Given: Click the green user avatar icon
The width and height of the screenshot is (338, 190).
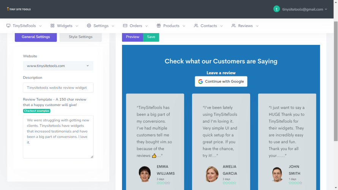Looking at the screenshot, I should pos(276,9).
